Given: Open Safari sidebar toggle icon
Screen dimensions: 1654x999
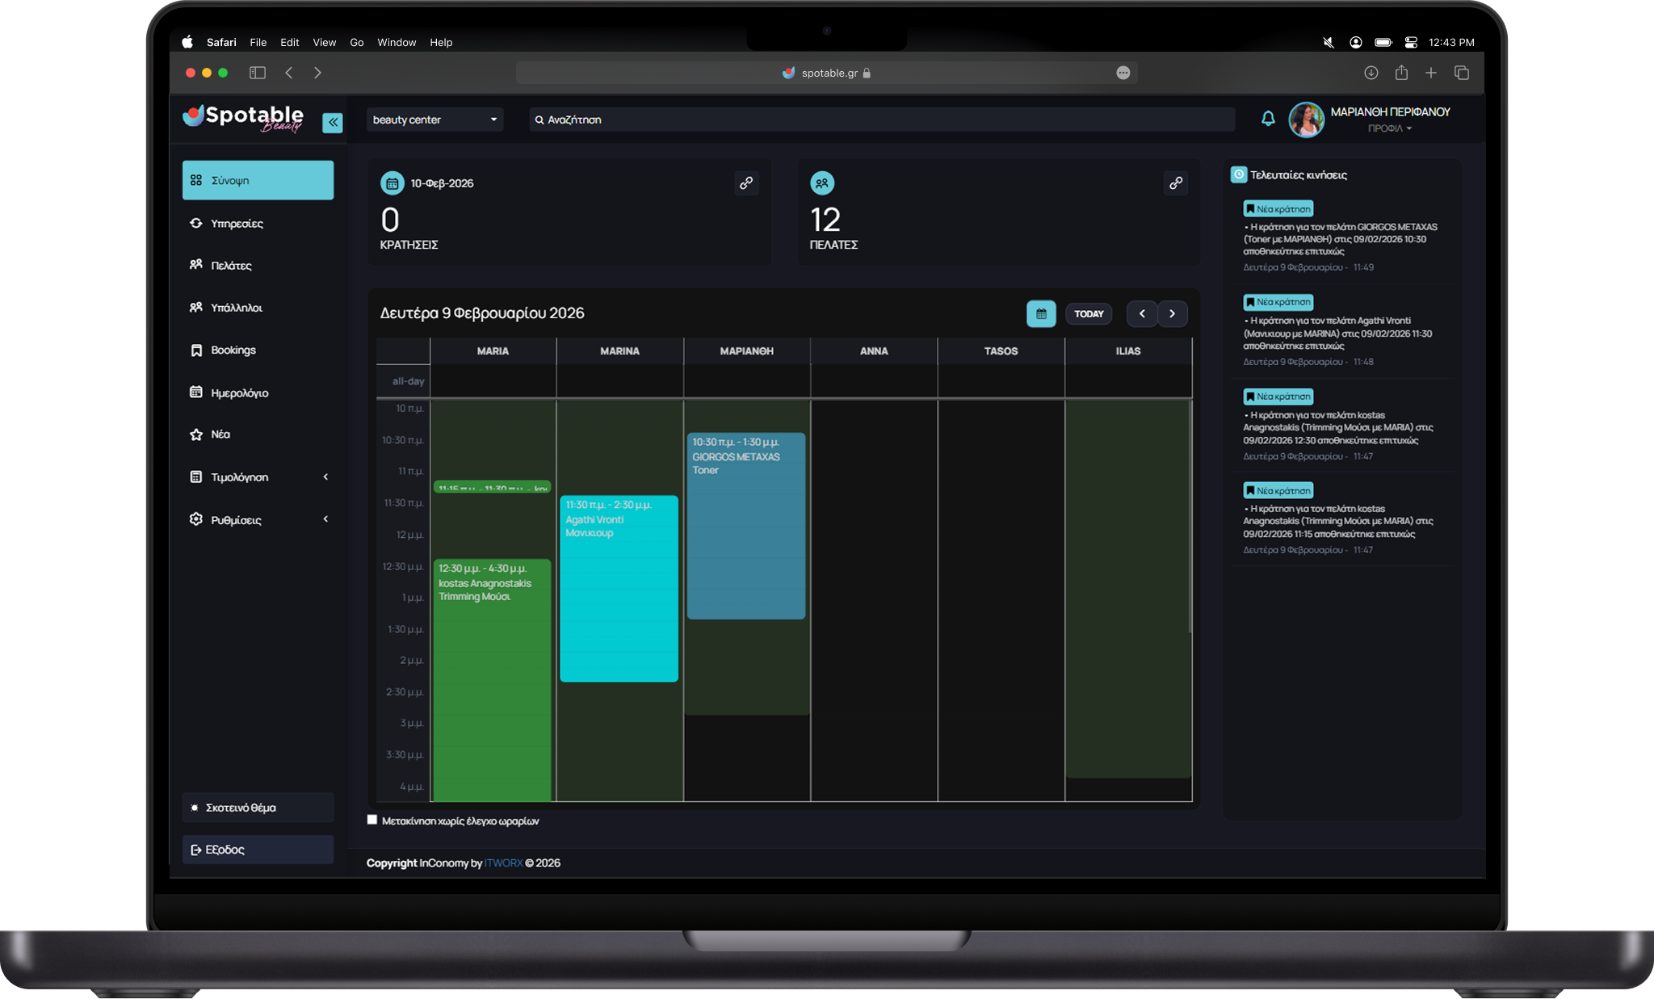Looking at the screenshot, I should coord(258,73).
